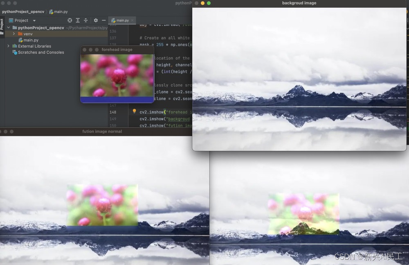Click the yellow lightbulb intention icon
409x265 pixels.
[x=134, y=111]
